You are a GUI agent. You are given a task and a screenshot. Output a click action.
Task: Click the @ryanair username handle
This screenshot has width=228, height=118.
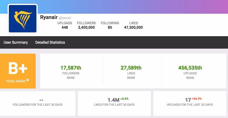65,18
